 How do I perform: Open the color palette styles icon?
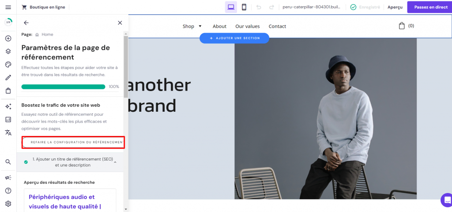point(8,65)
